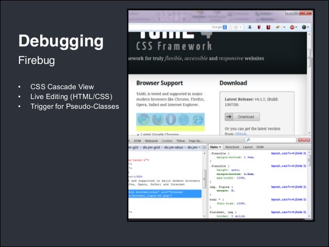This screenshot has height=247, width=329.
Task: Click the Google search engine icon
Action: coord(225,27)
